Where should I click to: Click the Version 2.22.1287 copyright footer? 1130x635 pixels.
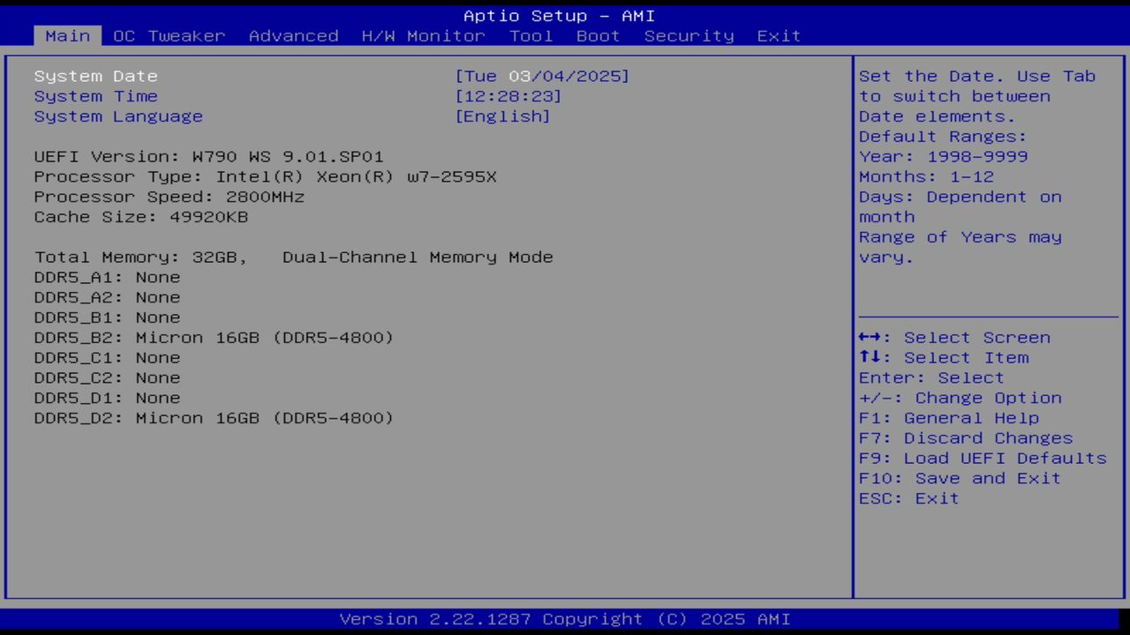tap(565, 619)
